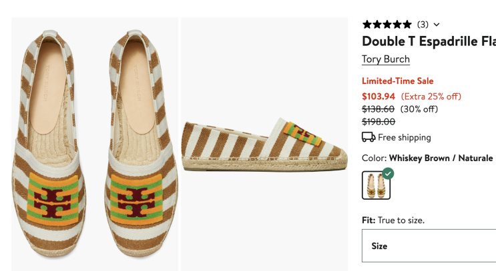This screenshot has width=496, height=271.
Task: Enlarge the side-view espadrille product image
Action: [x=264, y=143]
